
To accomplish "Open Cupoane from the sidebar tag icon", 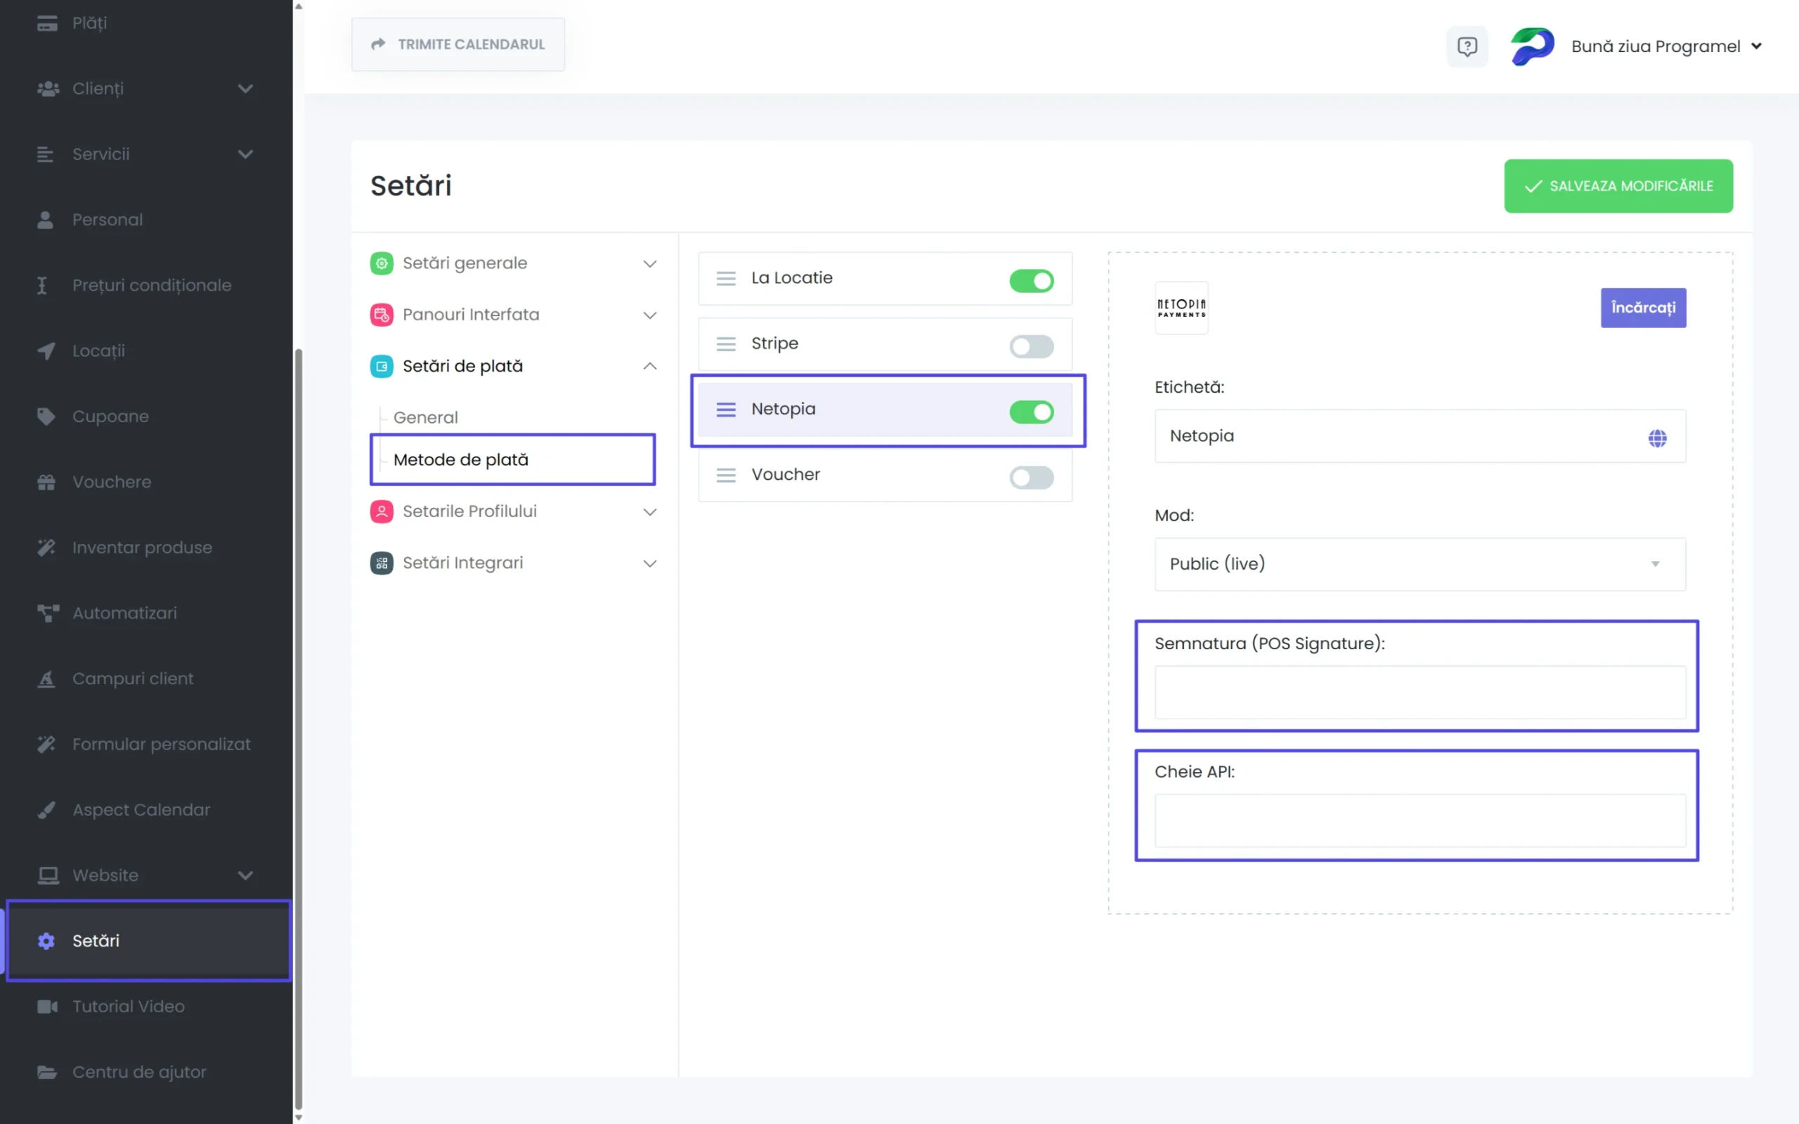I will click(46, 417).
